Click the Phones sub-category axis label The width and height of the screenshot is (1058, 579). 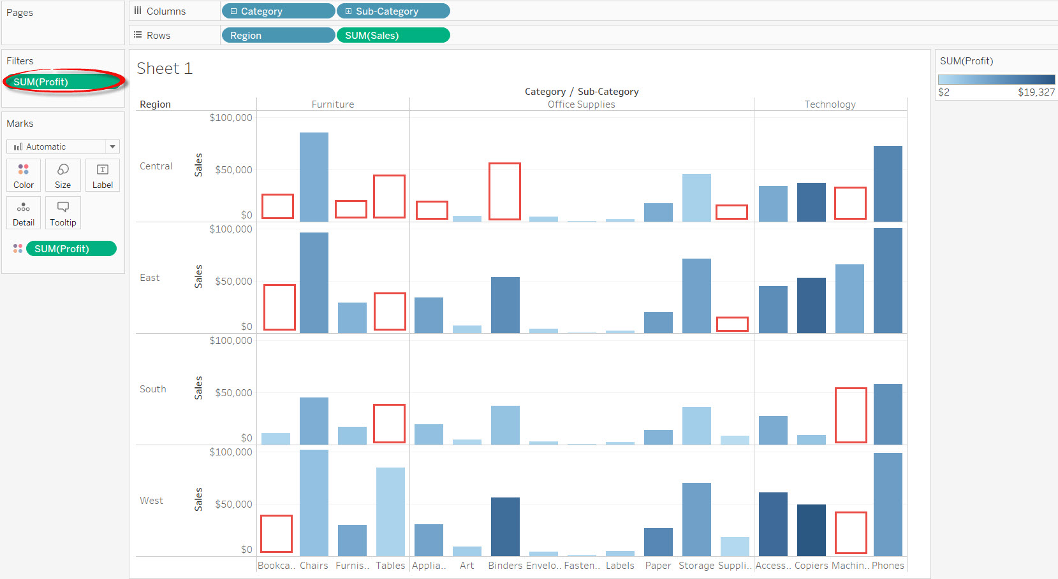[888, 566]
